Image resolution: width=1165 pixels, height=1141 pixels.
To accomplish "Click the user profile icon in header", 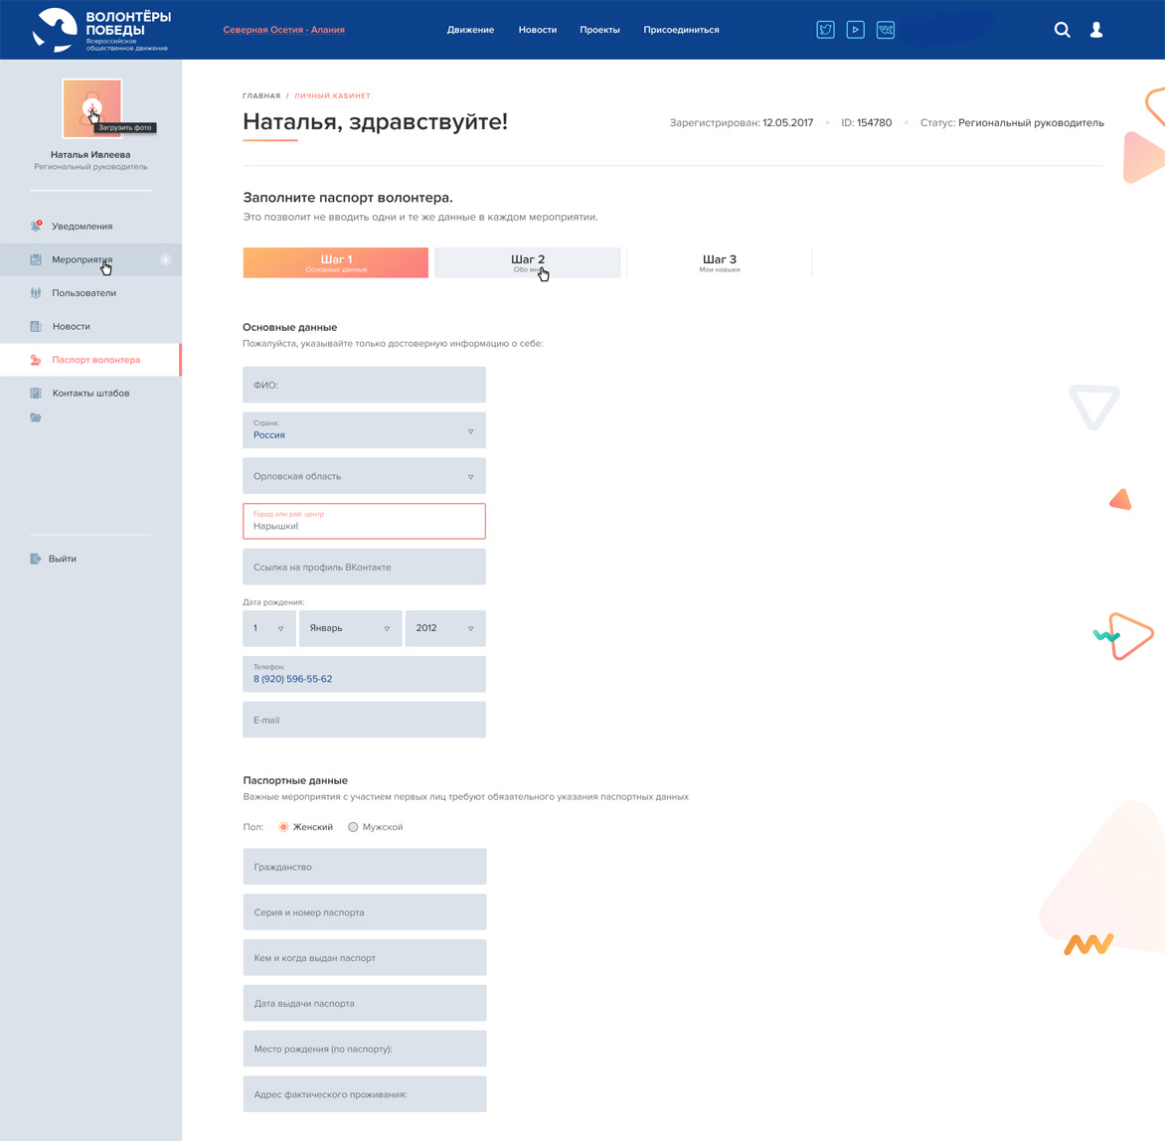I will click(x=1096, y=30).
